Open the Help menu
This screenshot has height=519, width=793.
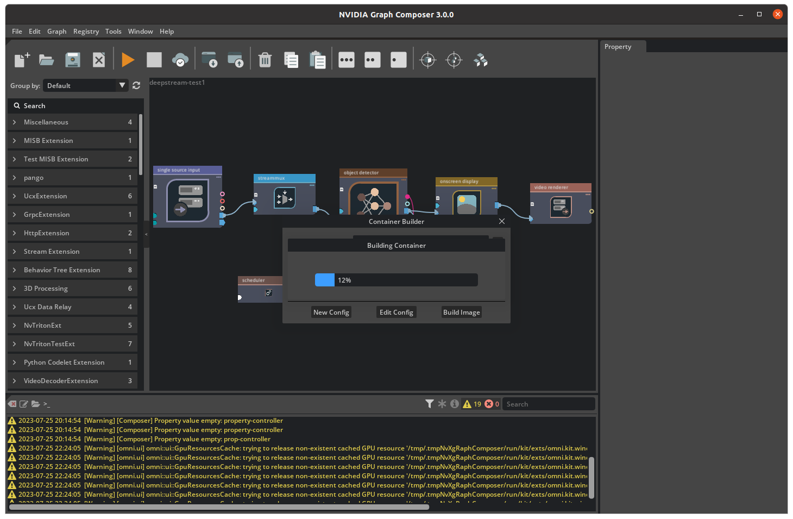coord(167,32)
